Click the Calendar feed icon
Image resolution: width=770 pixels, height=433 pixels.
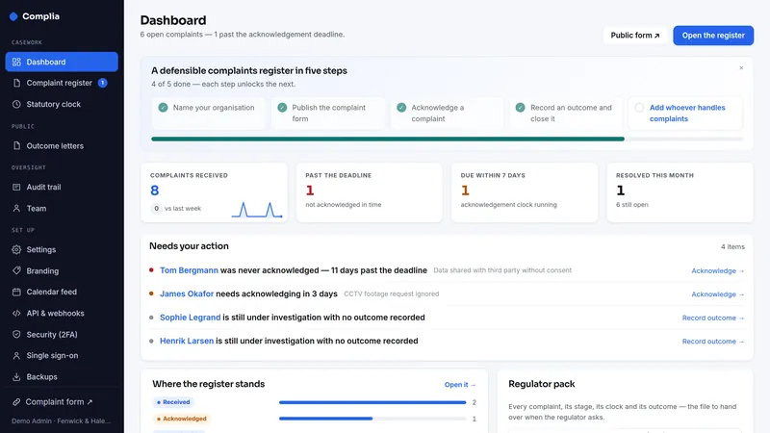(x=16, y=292)
